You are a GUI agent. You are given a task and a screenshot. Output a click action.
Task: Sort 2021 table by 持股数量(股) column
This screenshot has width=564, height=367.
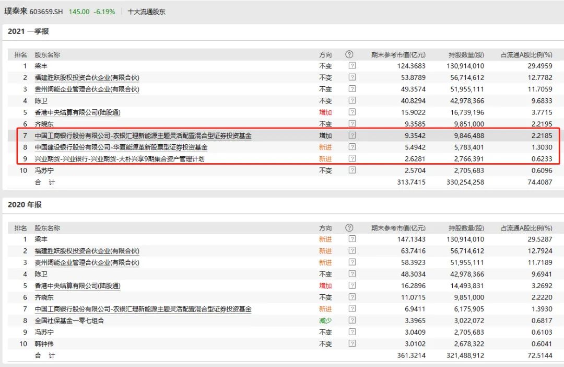[466, 54]
